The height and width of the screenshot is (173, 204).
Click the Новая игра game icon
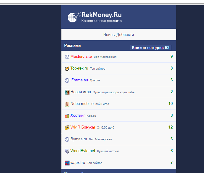67,92
